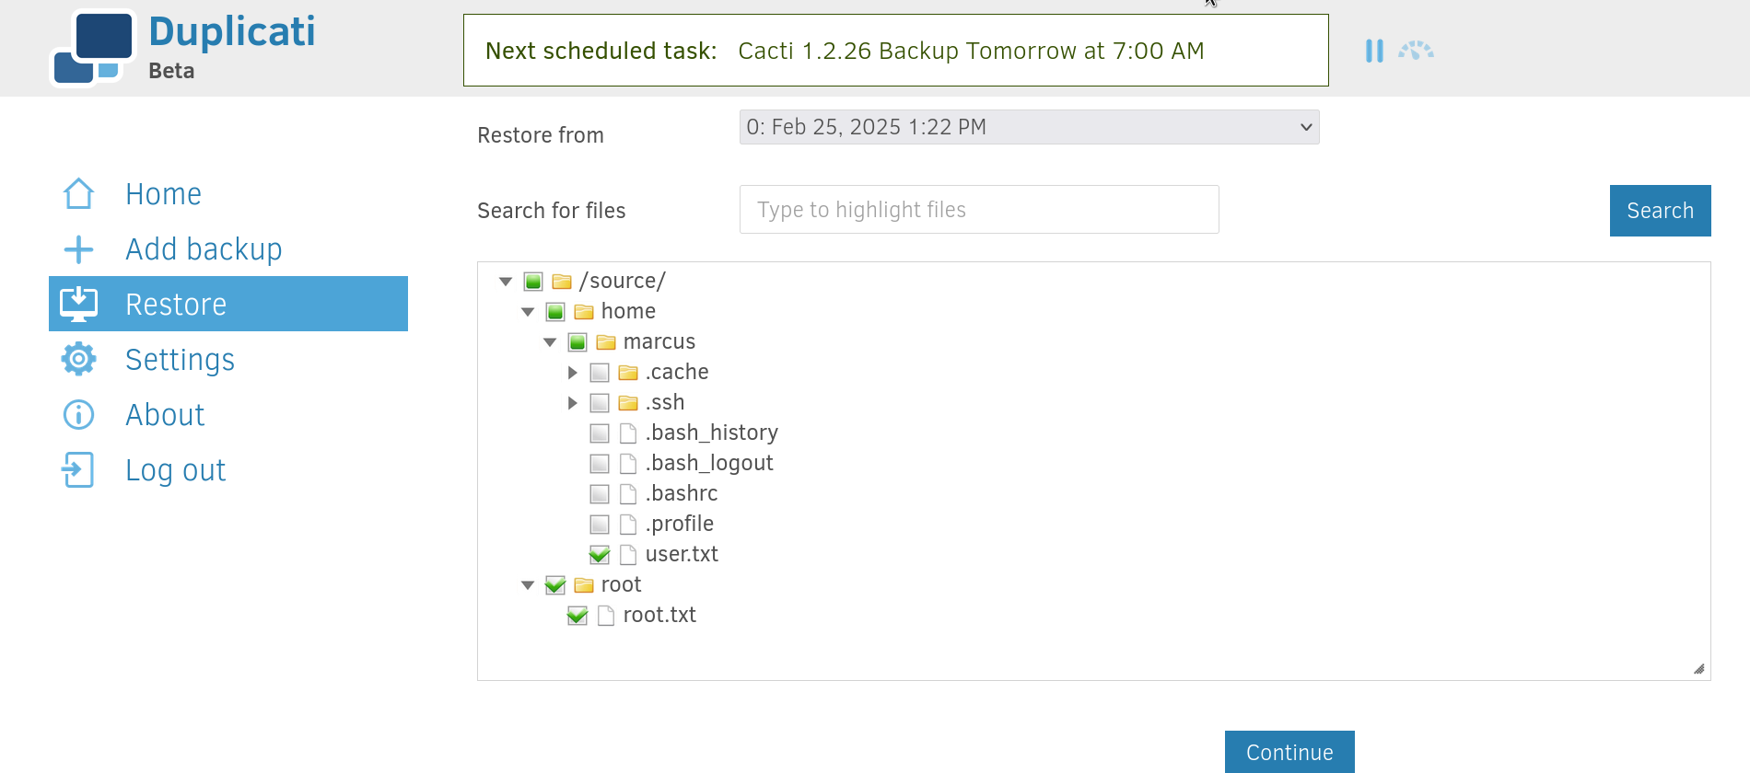1750x773 pixels.
Task: Uncheck the user.txt checkbox
Action: coord(600,555)
